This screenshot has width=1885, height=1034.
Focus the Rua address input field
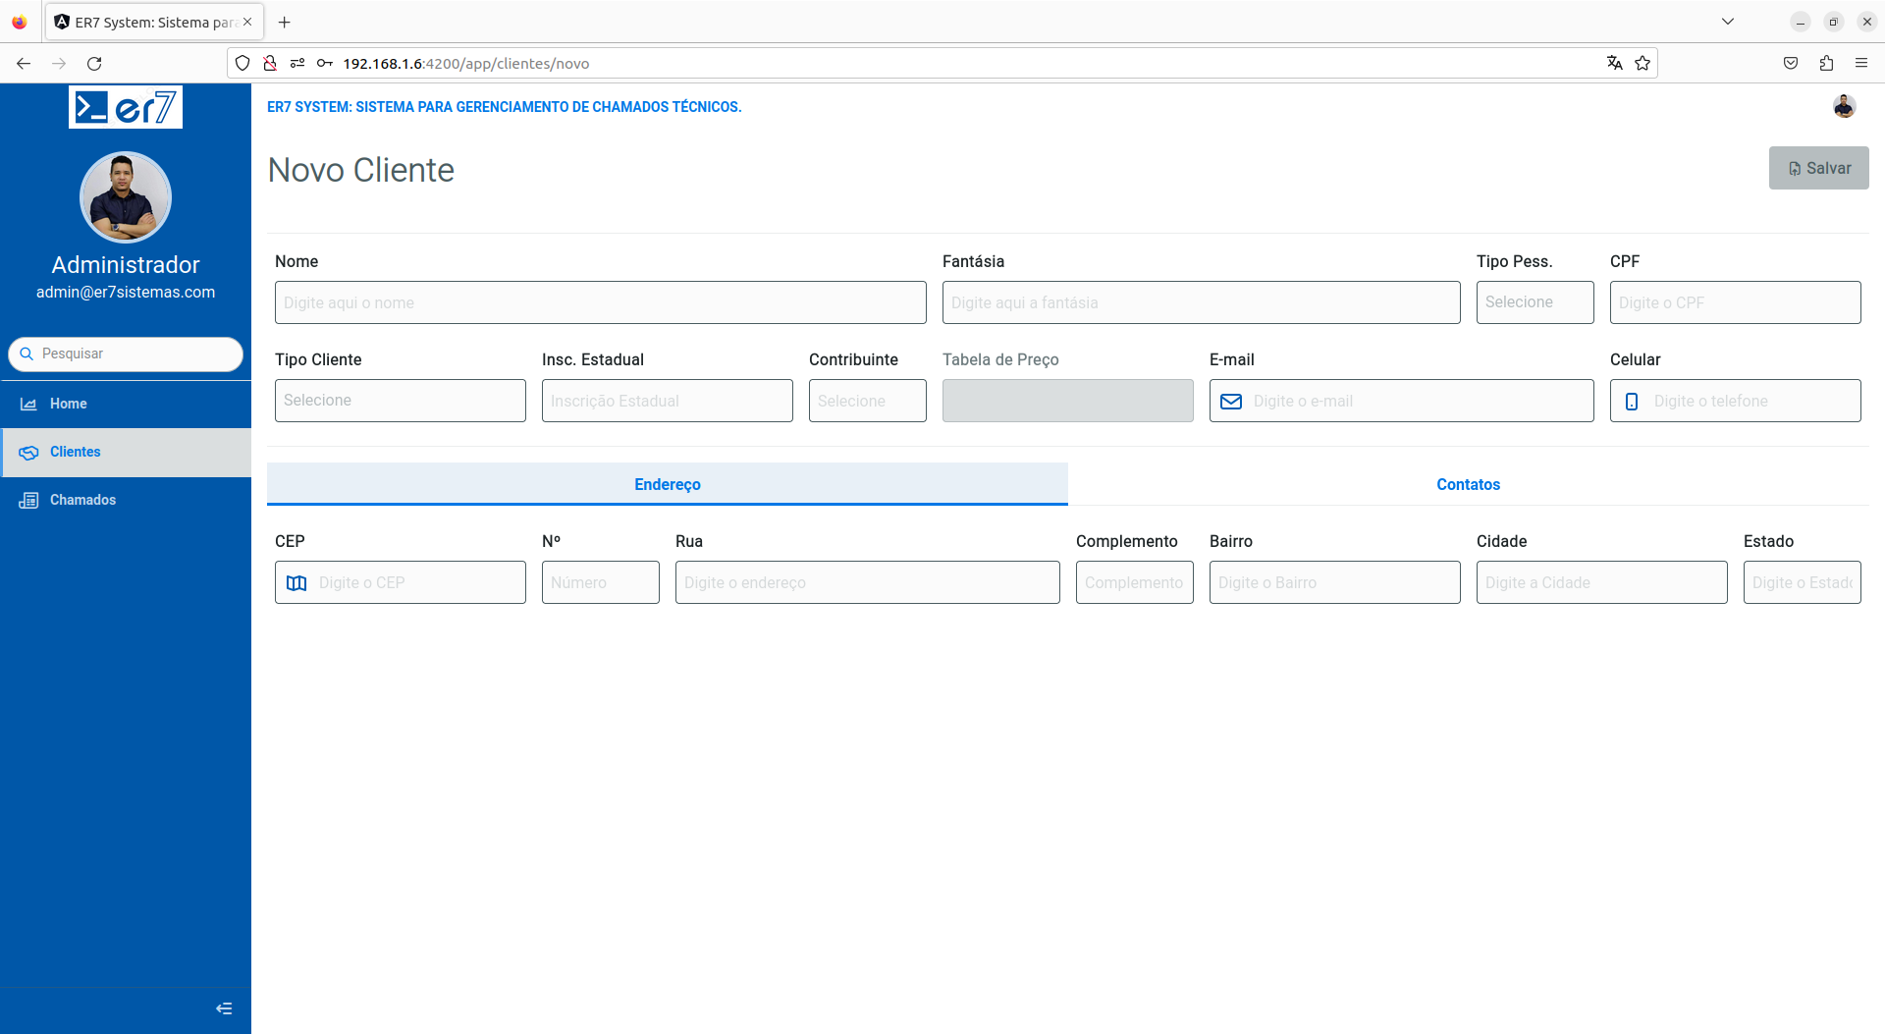[x=868, y=582]
